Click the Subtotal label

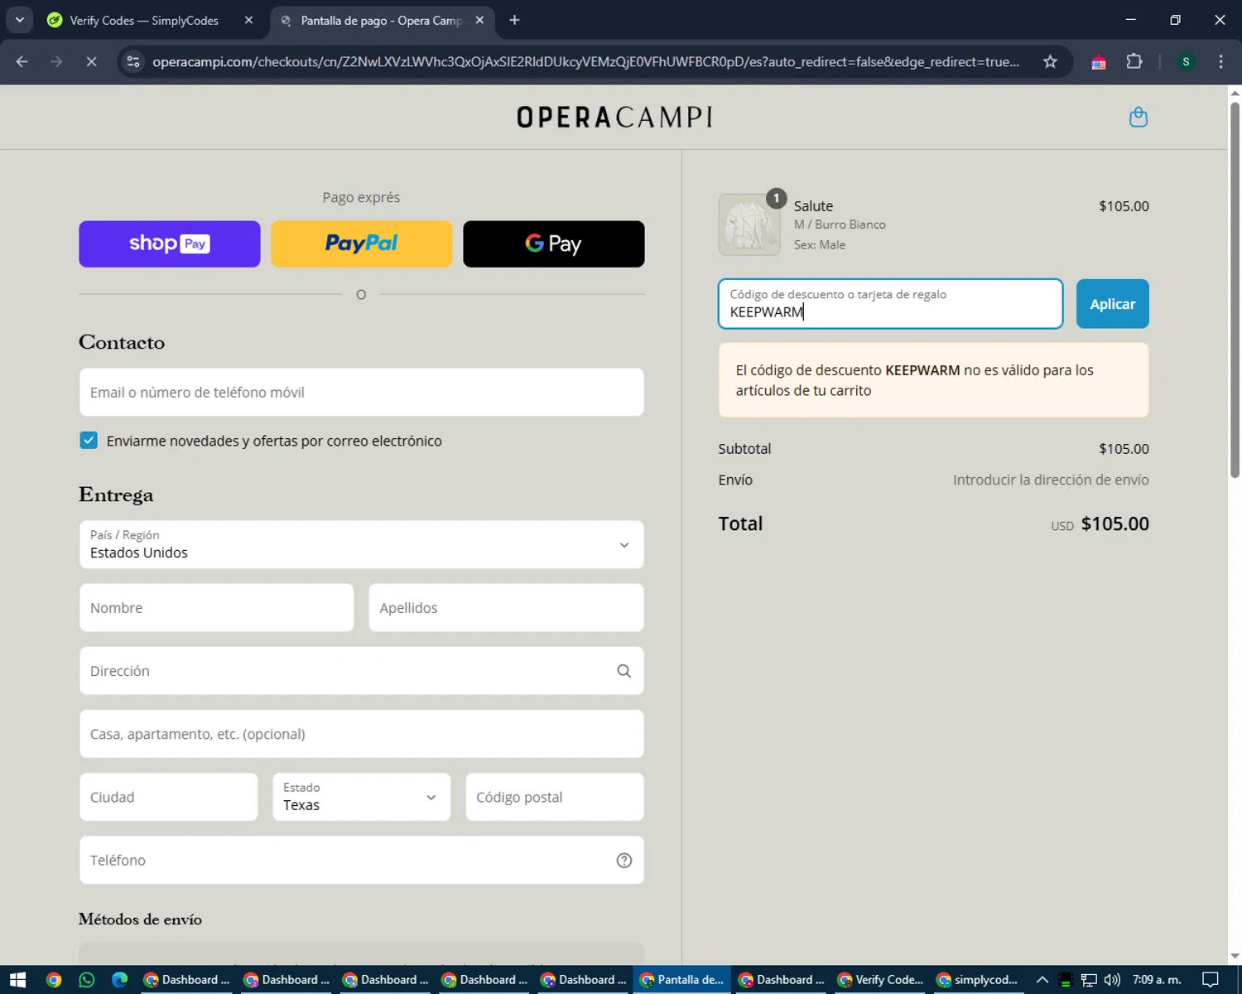[744, 449]
